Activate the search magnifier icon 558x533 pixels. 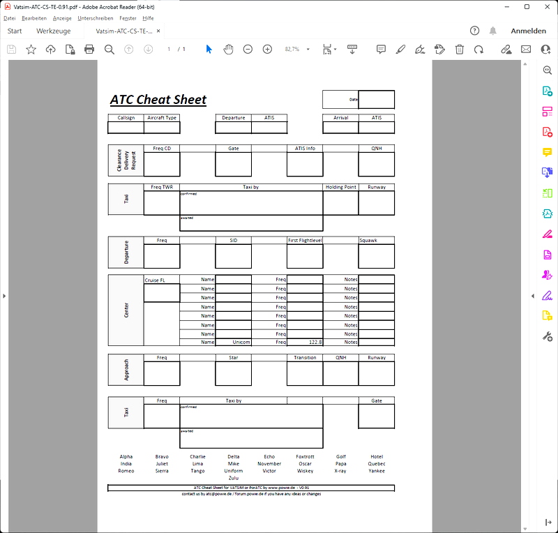[109, 50]
